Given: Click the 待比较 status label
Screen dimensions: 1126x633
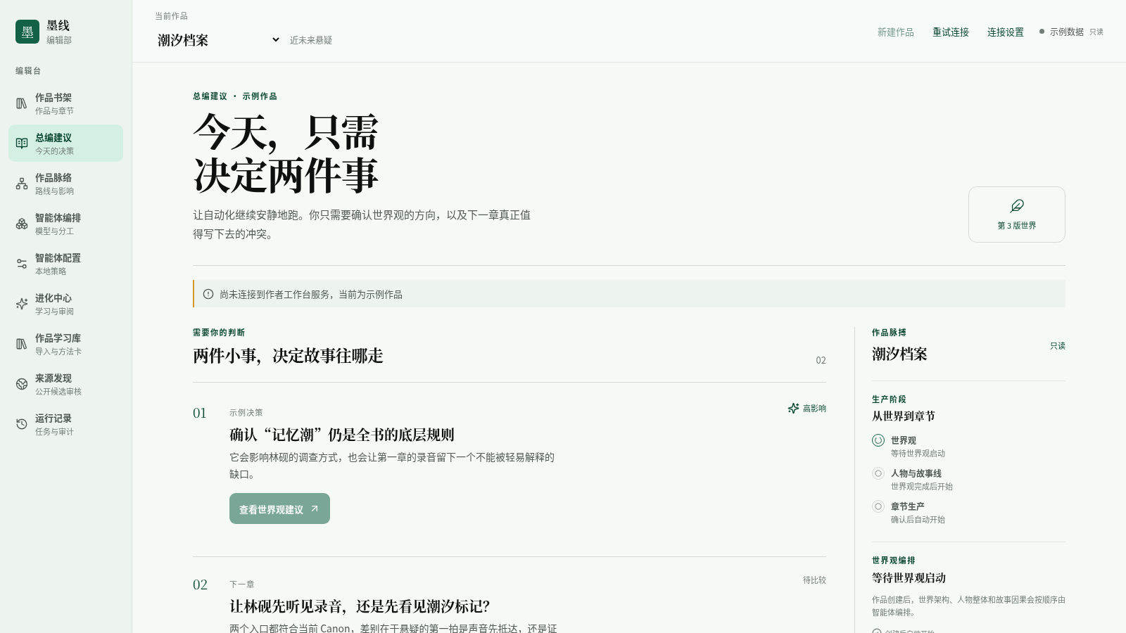Looking at the screenshot, I should [814, 580].
